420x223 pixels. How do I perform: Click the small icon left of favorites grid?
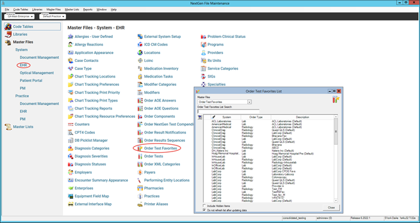(x=200, y=117)
